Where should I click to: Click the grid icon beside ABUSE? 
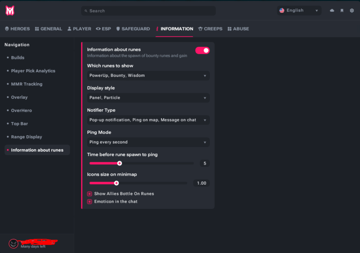tap(229, 29)
